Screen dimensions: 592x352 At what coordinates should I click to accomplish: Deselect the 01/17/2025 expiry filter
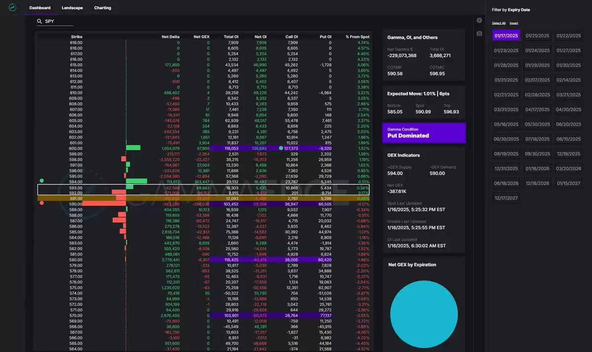[506, 35]
